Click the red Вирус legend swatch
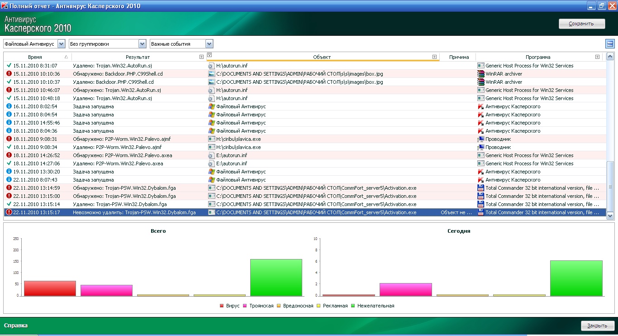618x336 pixels. click(x=222, y=306)
